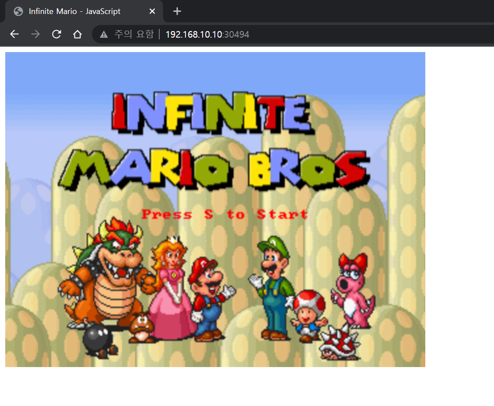
Task: Click the browser forward arrow
Action: (35, 34)
